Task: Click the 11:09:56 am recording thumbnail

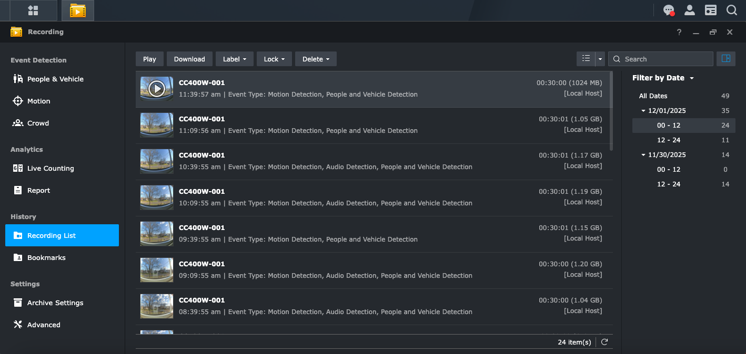Action: point(157,125)
